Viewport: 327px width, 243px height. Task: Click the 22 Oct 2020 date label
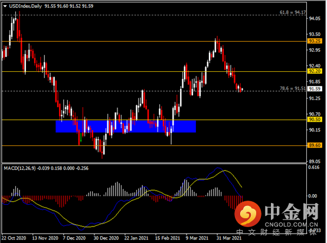pyautogui.click(x=14, y=238)
